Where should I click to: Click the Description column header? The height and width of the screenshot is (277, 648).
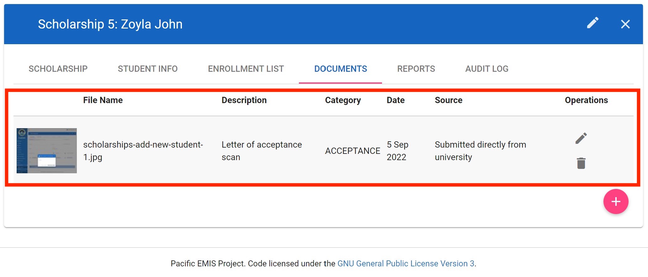pos(244,100)
